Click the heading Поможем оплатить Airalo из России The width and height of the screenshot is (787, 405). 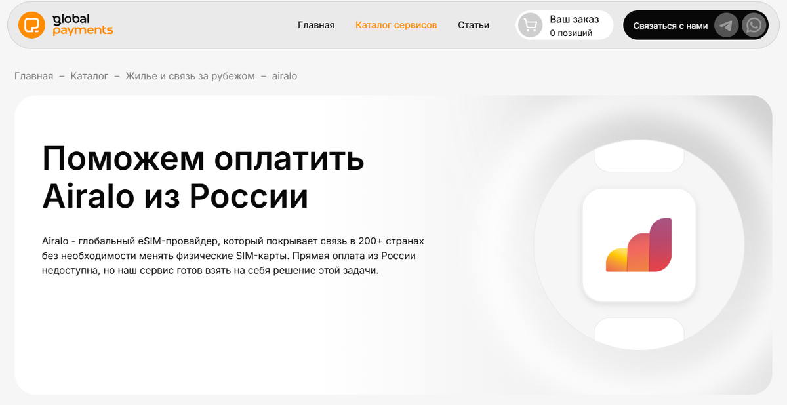pyautogui.click(x=203, y=177)
